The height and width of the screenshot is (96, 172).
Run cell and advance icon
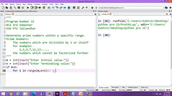click(36, 8)
